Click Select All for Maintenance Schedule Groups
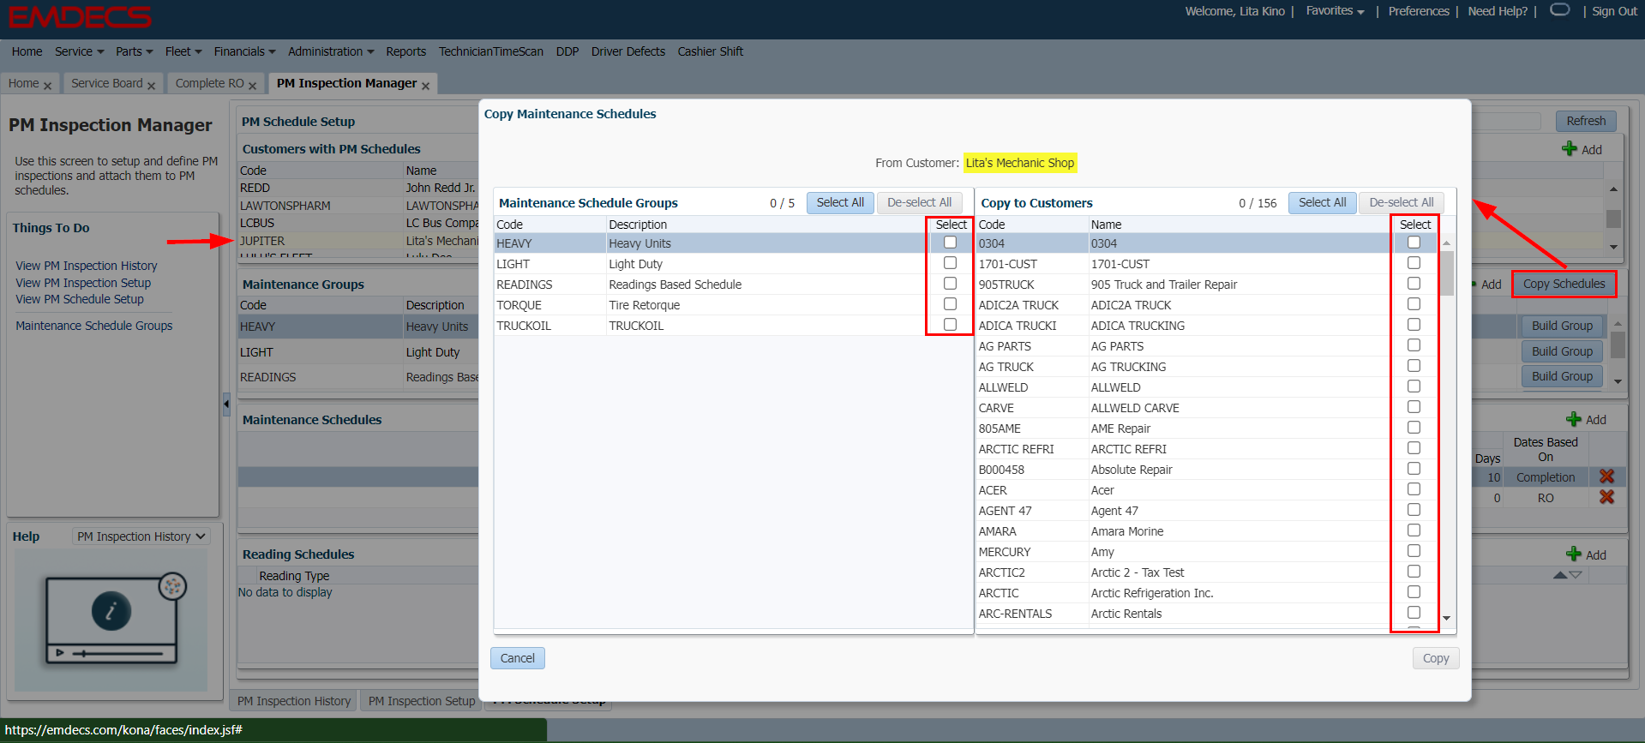Viewport: 1645px width, 743px height. tap(840, 202)
